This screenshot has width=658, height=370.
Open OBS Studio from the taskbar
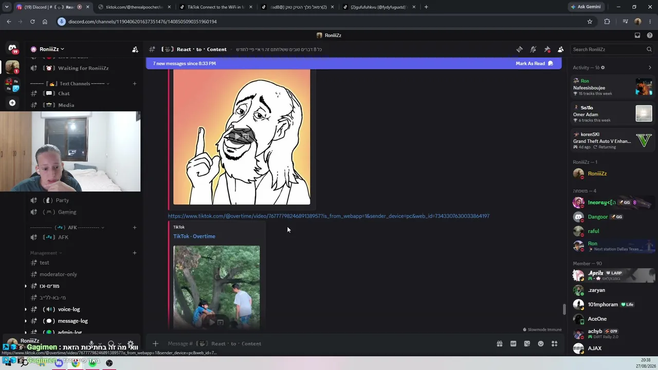[x=109, y=363]
